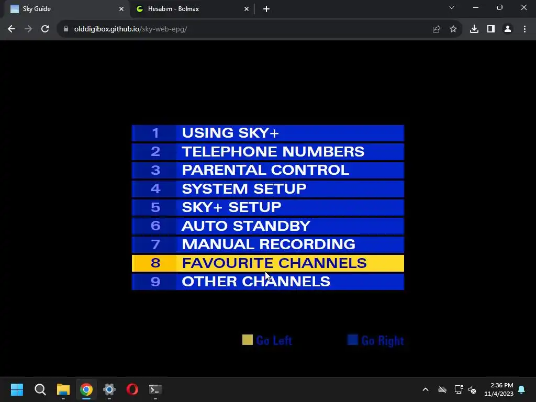
Task: Click Chrome icon in taskbar
Action: pyautogui.click(x=86, y=389)
